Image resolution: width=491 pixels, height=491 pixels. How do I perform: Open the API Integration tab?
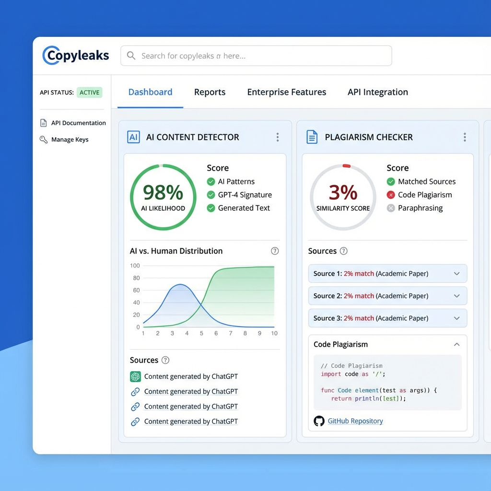pos(378,92)
